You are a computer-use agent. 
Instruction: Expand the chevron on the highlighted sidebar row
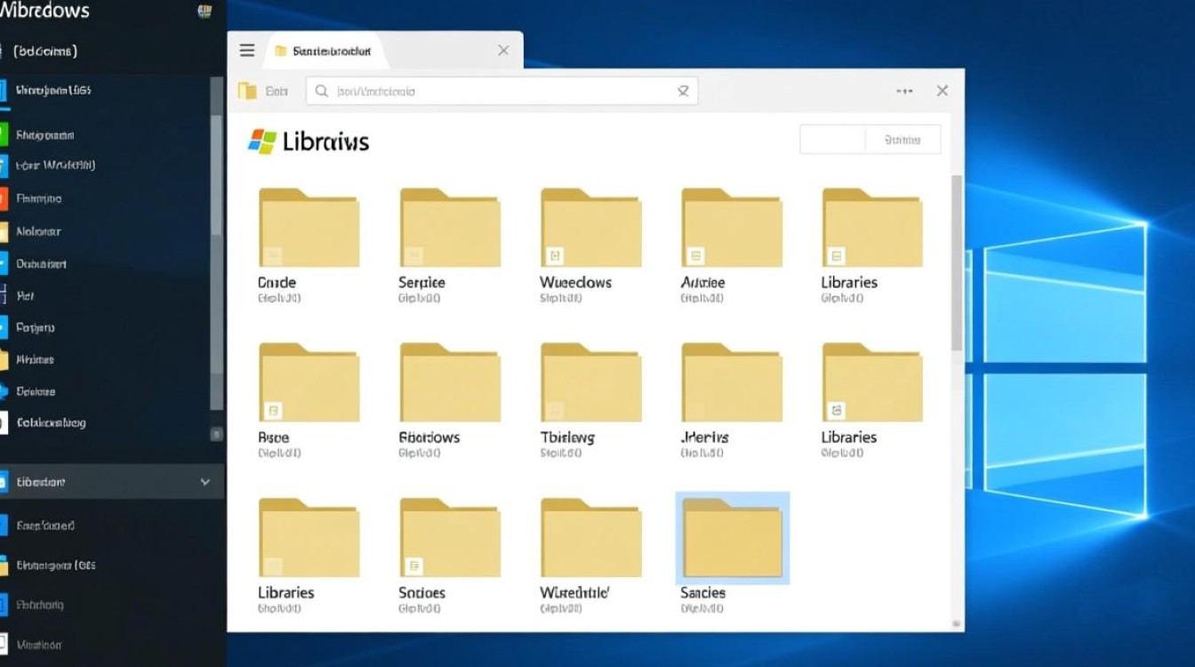tap(205, 482)
